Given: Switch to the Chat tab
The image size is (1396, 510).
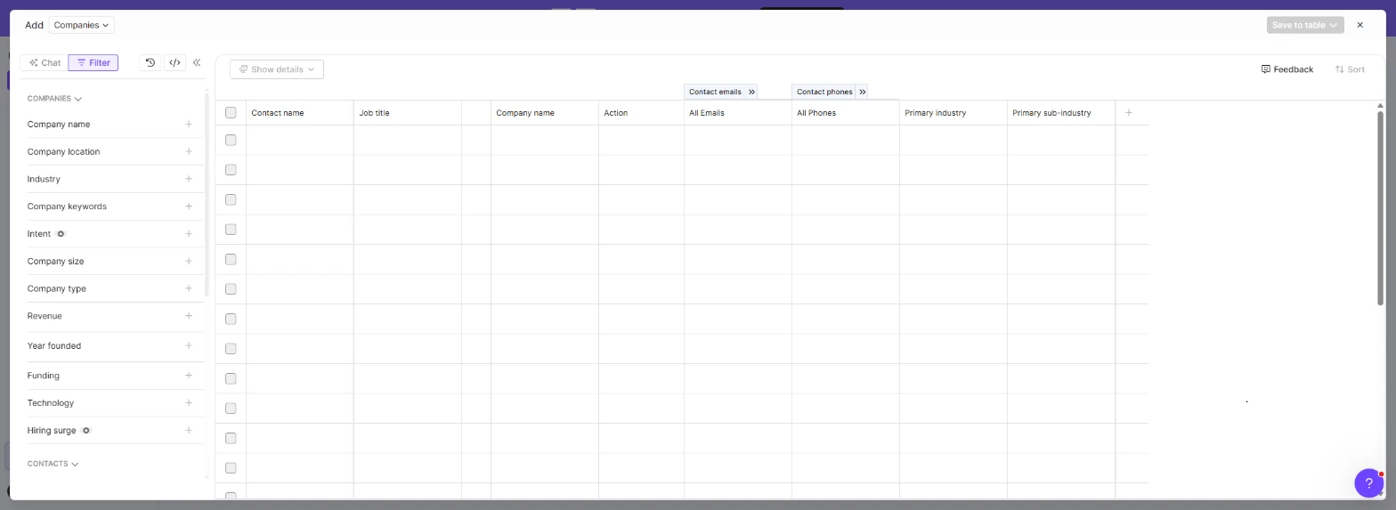Looking at the screenshot, I should coord(45,62).
